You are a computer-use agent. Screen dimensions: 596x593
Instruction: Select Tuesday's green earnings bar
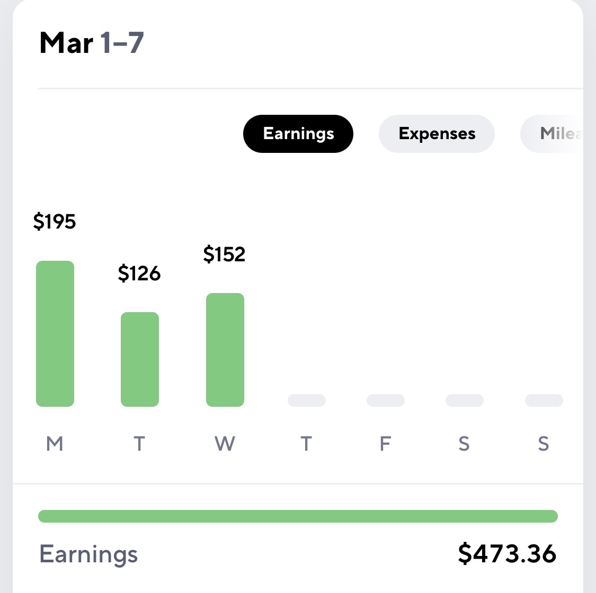(140, 359)
